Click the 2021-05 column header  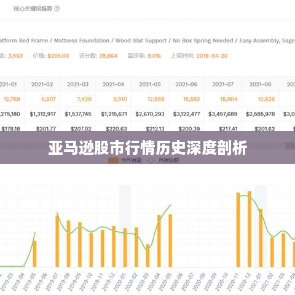150,84
